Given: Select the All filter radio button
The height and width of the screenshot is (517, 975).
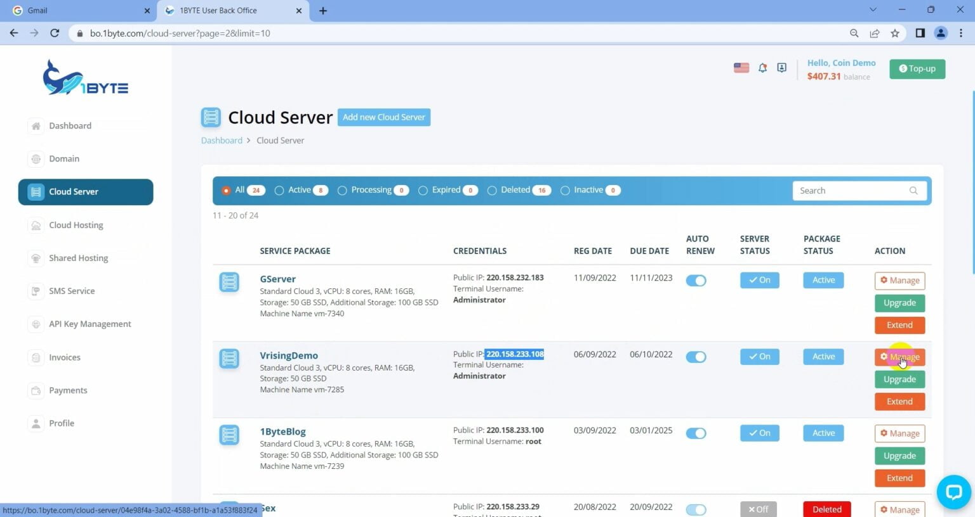Looking at the screenshot, I should pyautogui.click(x=226, y=190).
